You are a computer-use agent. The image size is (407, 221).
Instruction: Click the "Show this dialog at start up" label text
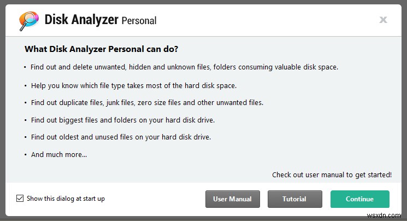(x=66, y=199)
